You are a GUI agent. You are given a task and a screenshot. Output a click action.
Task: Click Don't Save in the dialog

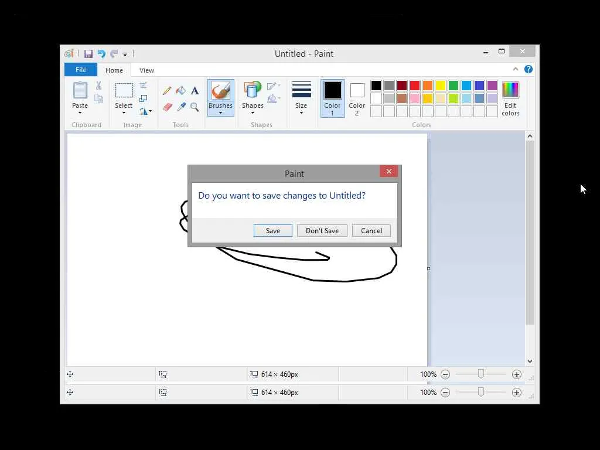pyautogui.click(x=322, y=231)
